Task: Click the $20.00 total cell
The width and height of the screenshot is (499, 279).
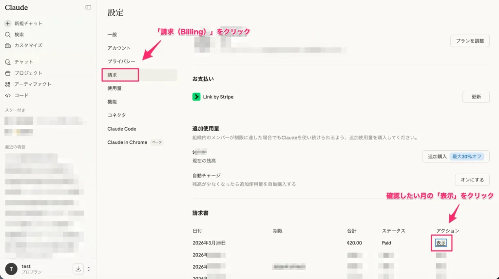Action: click(354, 243)
